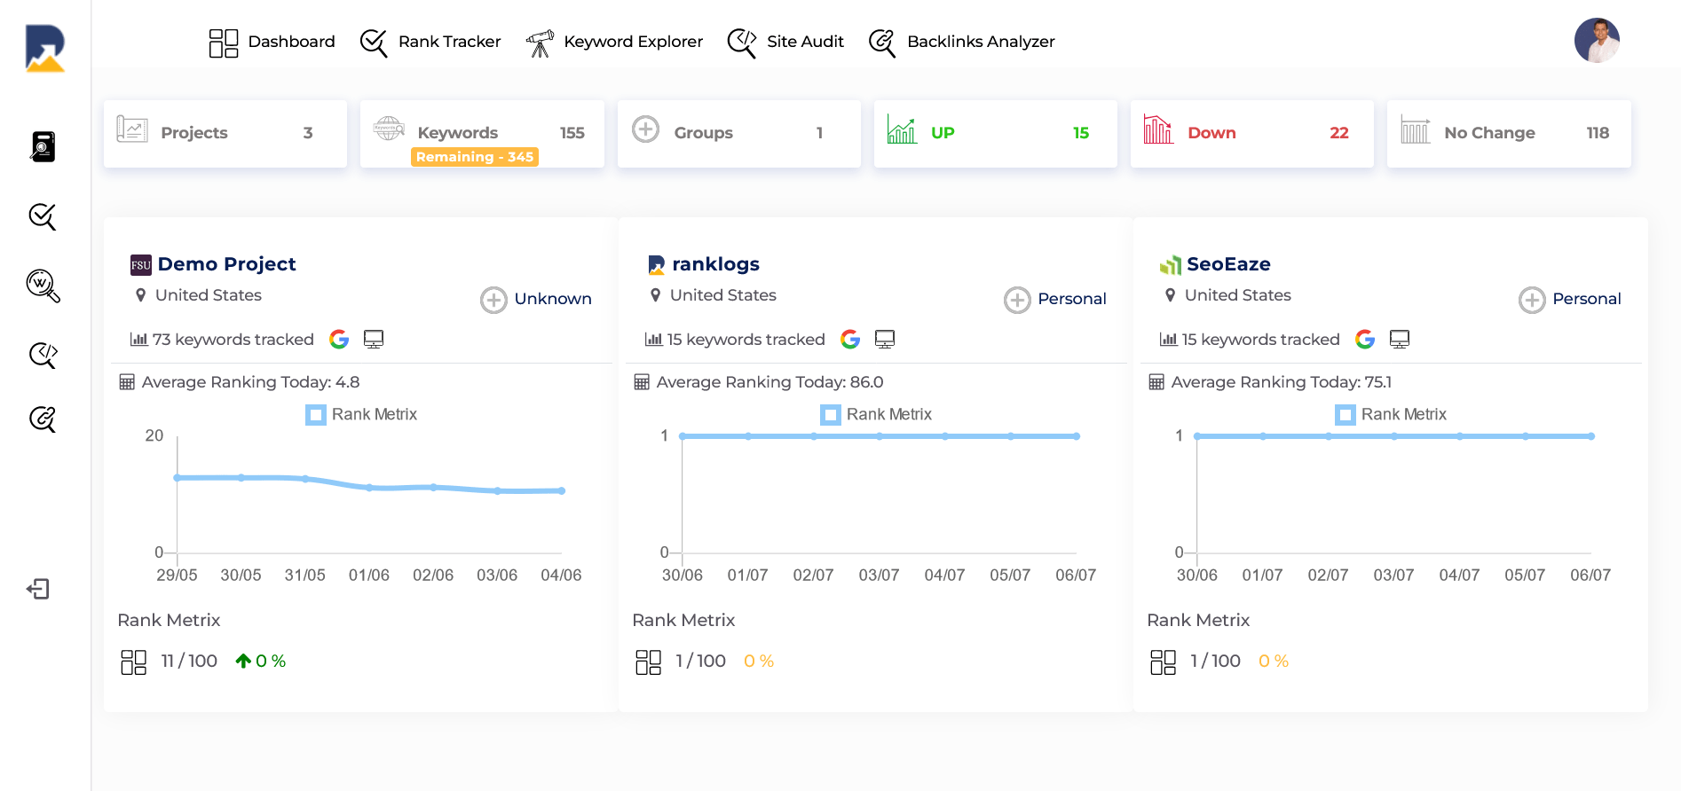Click the Projects chart icon in the stats card

(132, 130)
